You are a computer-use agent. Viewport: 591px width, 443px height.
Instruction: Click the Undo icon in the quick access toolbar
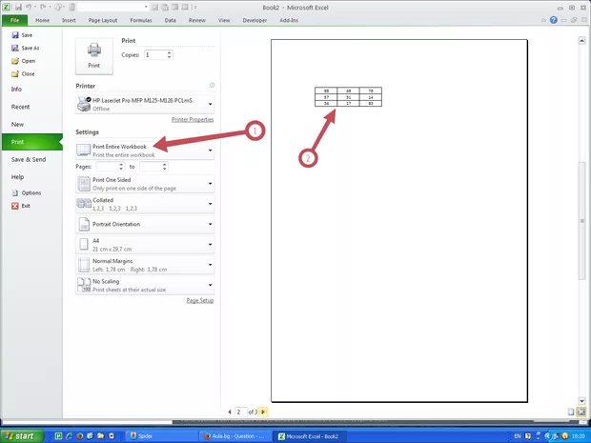point(29,7)
